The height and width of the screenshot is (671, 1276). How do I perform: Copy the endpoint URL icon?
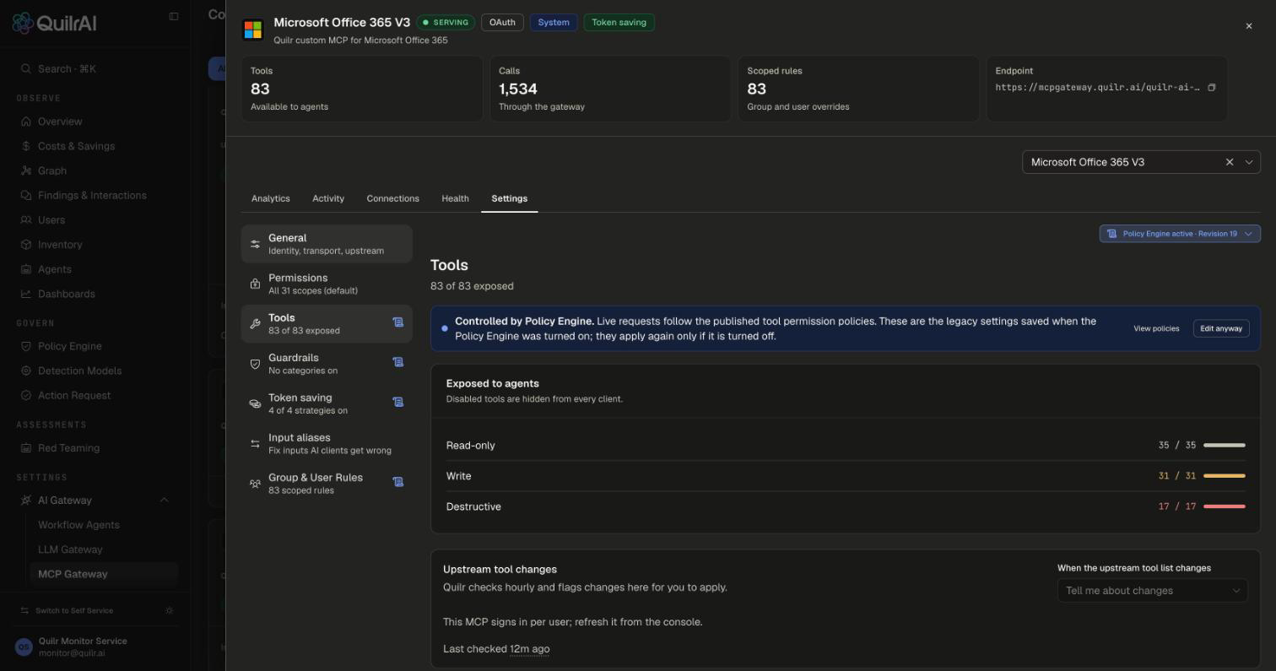(1211, 88)
